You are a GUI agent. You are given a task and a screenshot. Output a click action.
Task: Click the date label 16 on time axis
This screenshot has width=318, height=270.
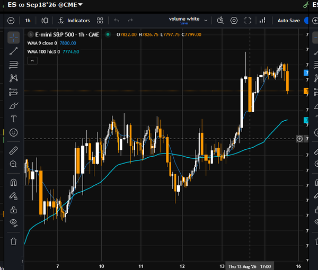pyautogui.click(x=298, y=266)
